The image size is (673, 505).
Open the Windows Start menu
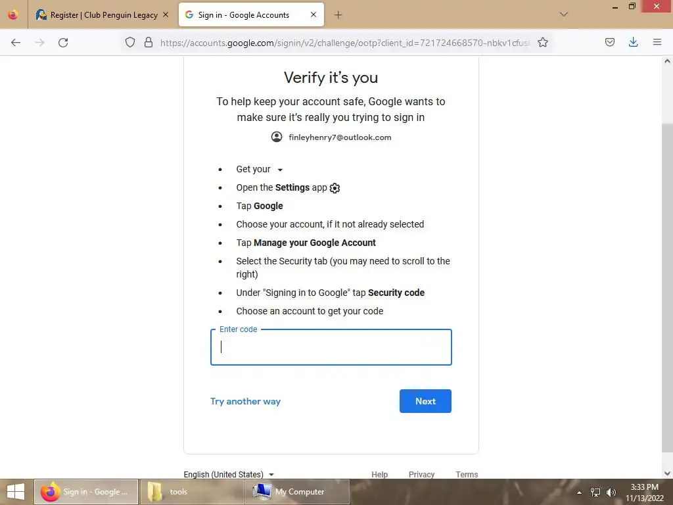(x=16, y=492)
